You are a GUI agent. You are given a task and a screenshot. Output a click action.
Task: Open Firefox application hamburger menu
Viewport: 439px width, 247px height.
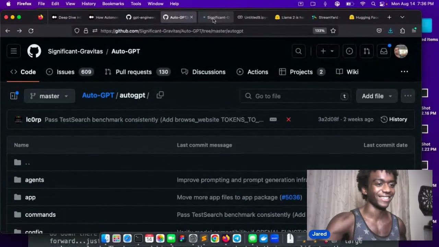[414, 31]
